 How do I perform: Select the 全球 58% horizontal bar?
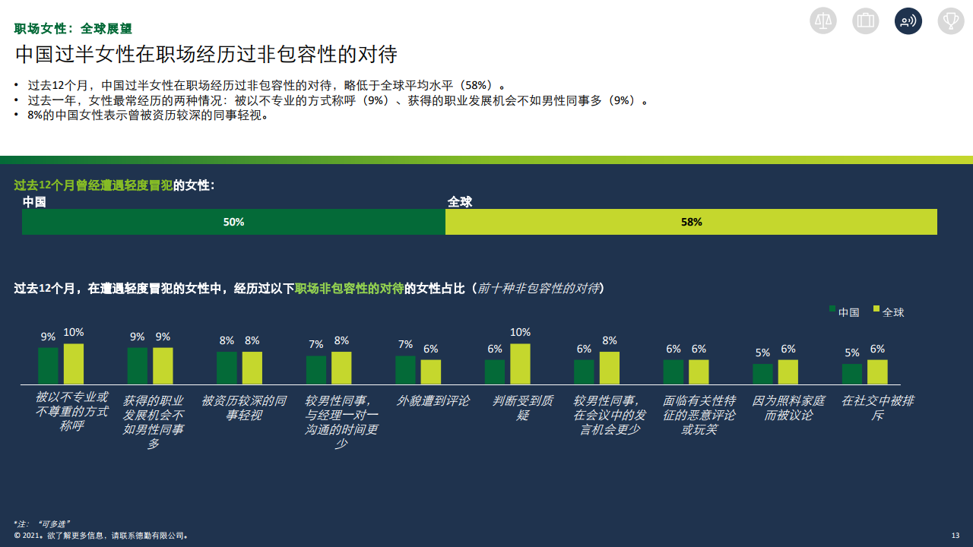click(691, 222)
